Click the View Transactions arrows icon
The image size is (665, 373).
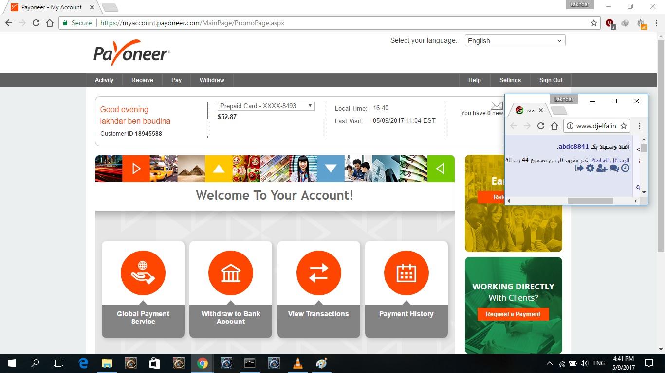(318, 273)
